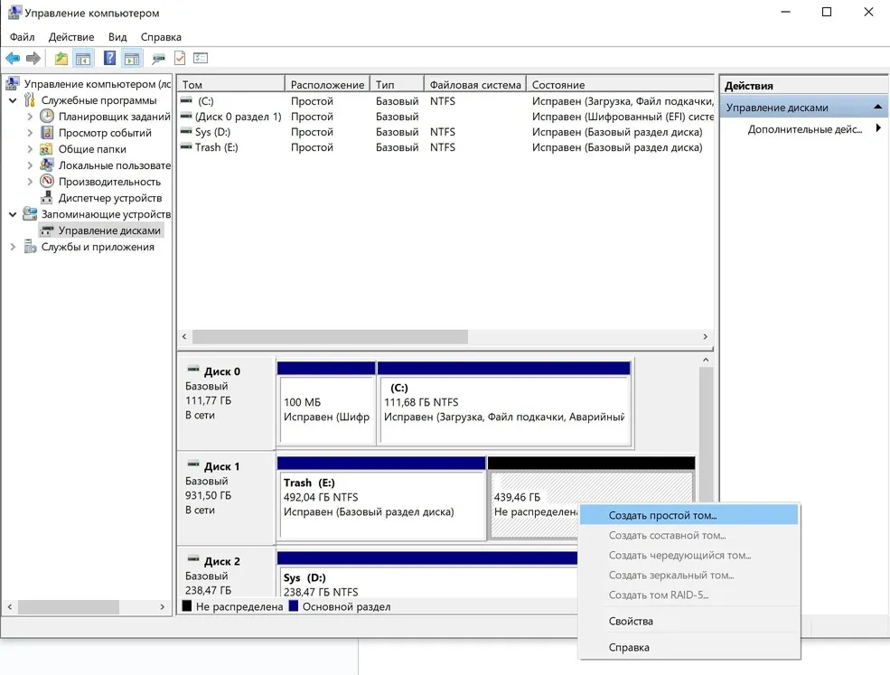Collapse the Управление дисками actions section arrow
Viewport: 890px width, 675px height.
[877, 107]
